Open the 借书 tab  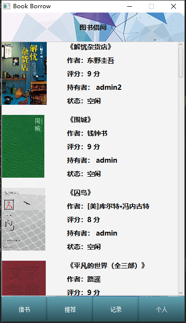(24, 309)
